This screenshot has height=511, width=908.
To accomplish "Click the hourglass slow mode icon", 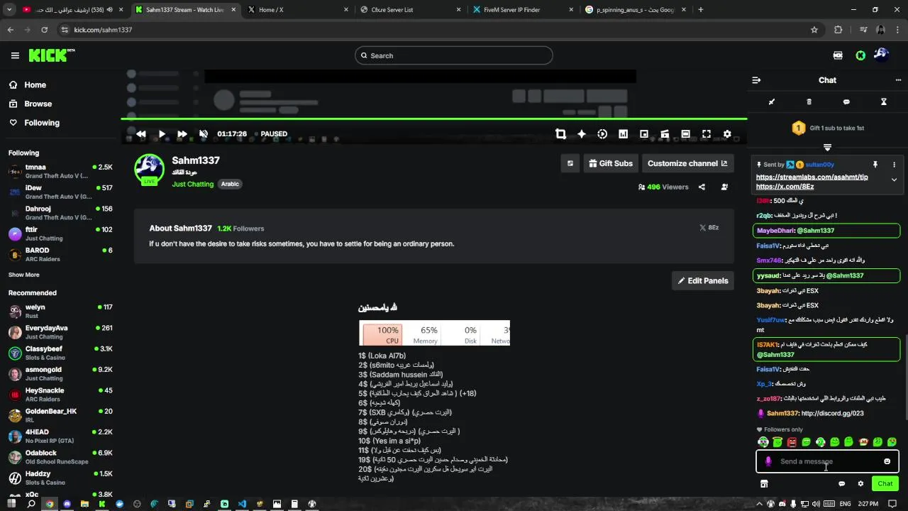I will point(884,101).
